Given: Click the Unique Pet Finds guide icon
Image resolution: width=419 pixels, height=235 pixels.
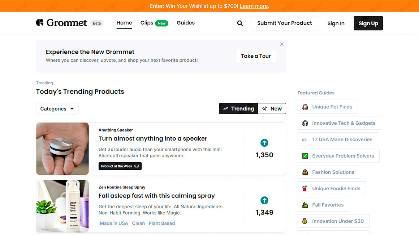Looking at the screenshot, I should tap(305, 107).
